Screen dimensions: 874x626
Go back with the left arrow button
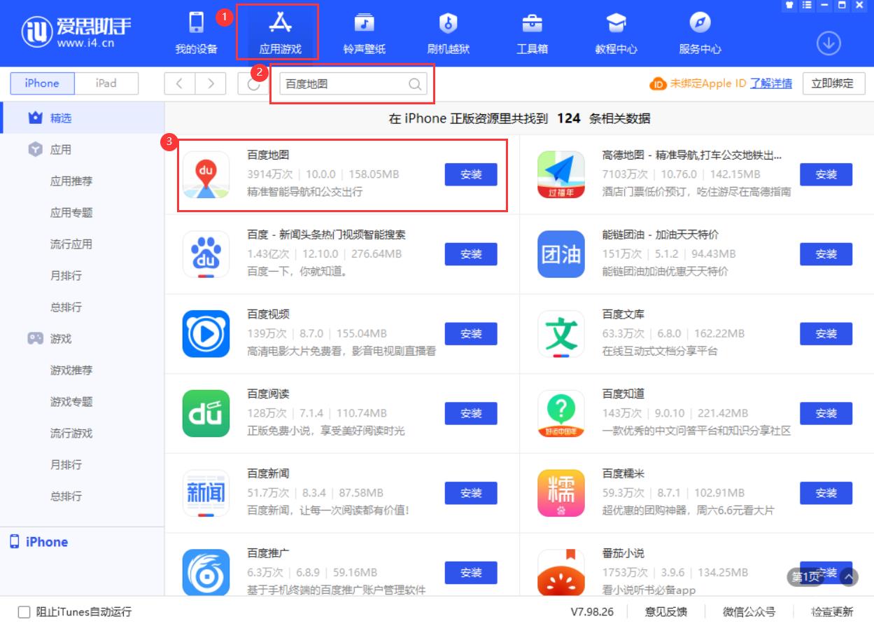[180, 83]
